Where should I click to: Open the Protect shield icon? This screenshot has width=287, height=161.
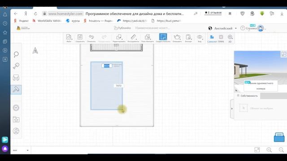point(243,13)
